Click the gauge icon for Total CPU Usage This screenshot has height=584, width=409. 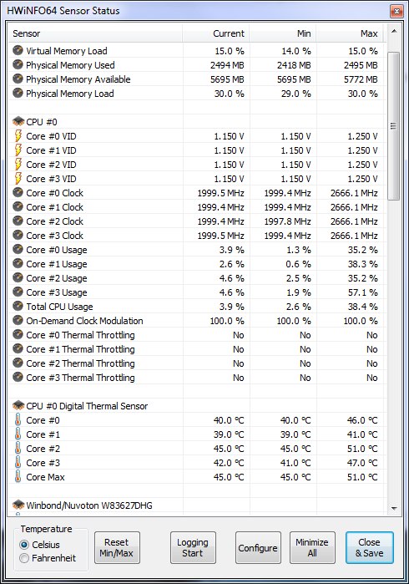[18, 306]
